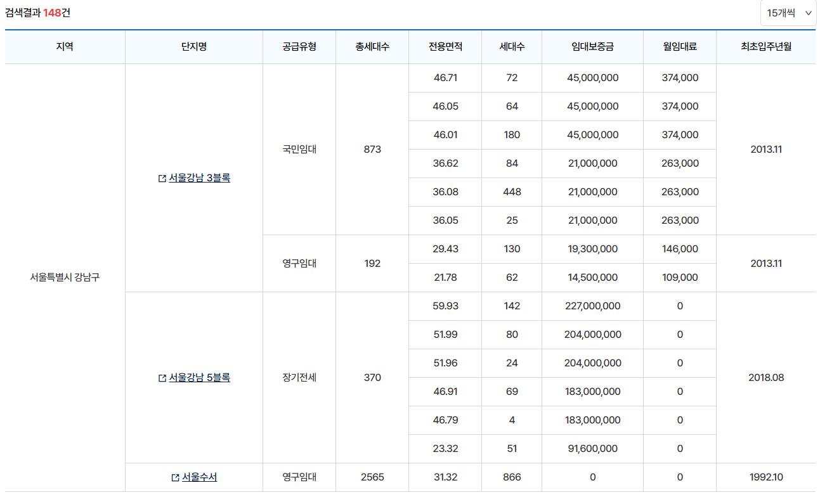Select area value 46.05
This screenshot has height=497, width=820.
click(445, 106)
